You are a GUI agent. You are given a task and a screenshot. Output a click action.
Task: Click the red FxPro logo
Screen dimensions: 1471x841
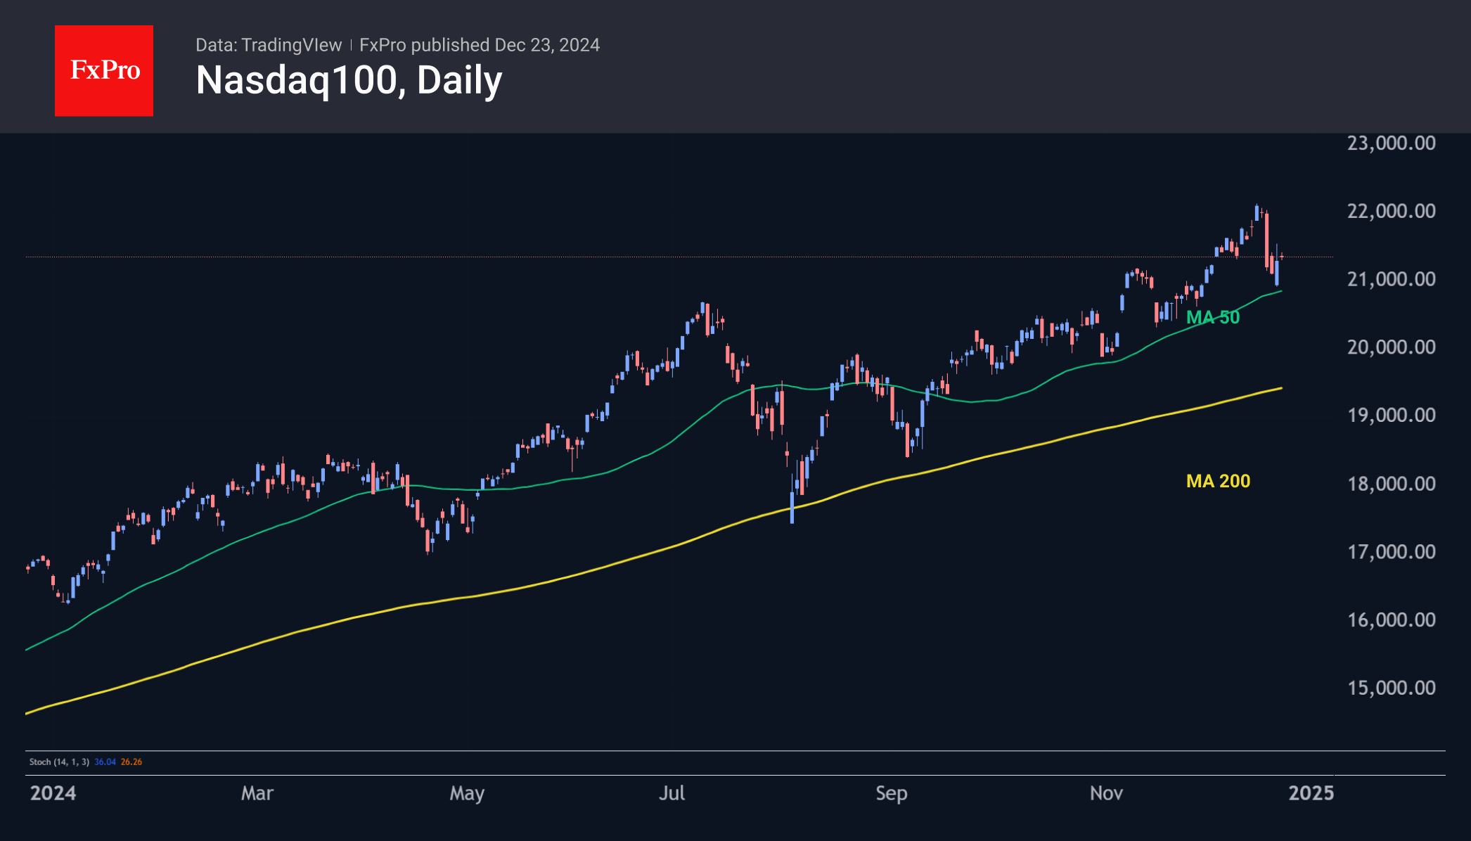tap(104, 70)
